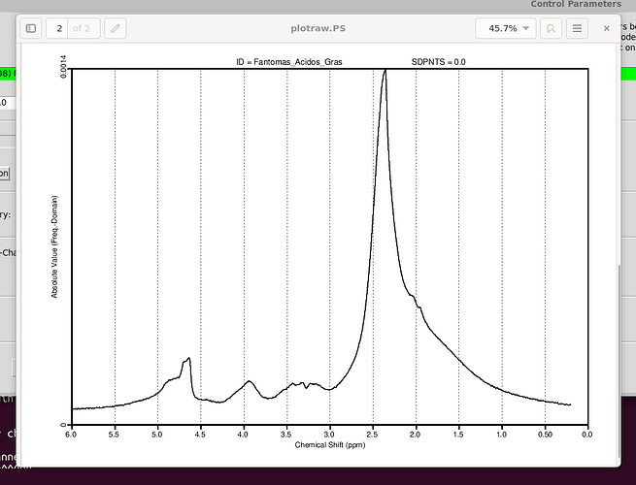Click the plotraw.PS window title

(x=318, y=29)
